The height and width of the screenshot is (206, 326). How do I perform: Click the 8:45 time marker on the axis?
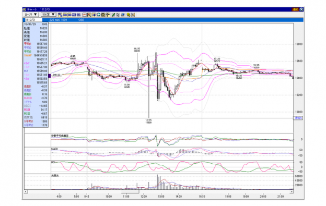point(87,196)
